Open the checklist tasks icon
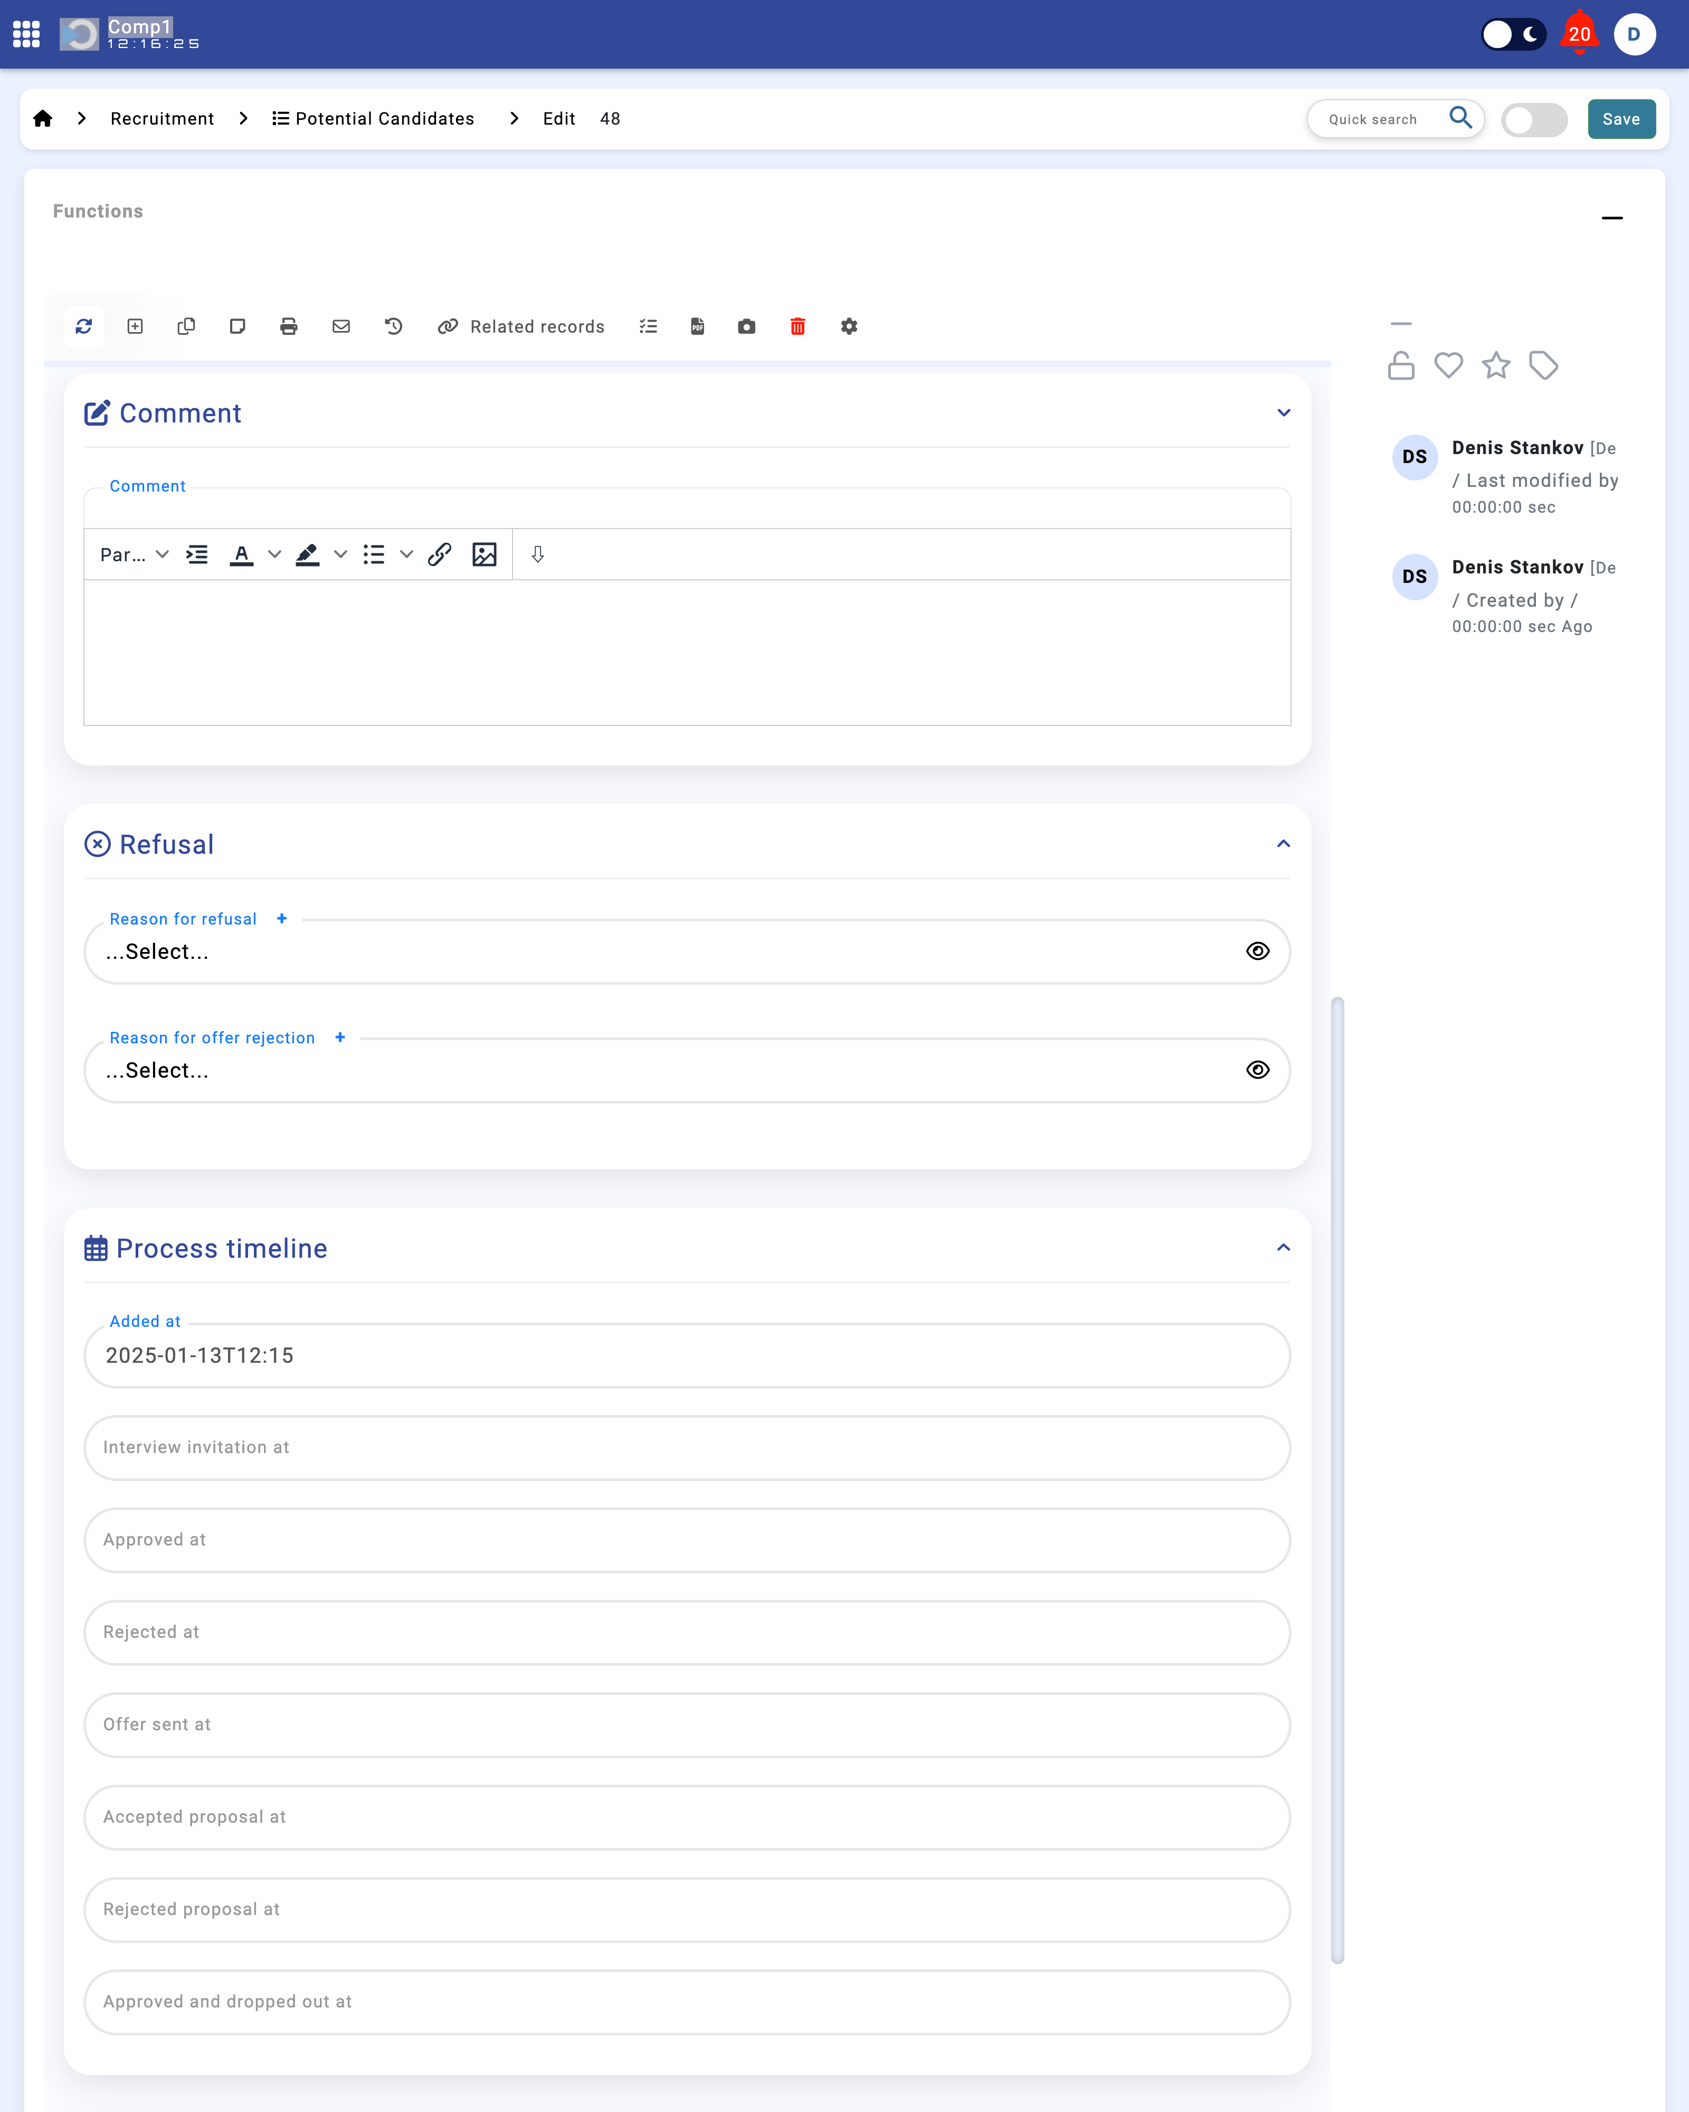The height and width of the screenshot is (2112, 1689). (x=648, y=326)
